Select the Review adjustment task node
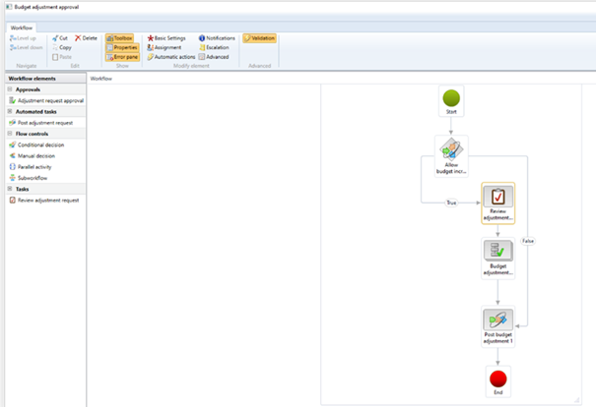The width and height of the screenshot is (596, 407). (497, 200)
